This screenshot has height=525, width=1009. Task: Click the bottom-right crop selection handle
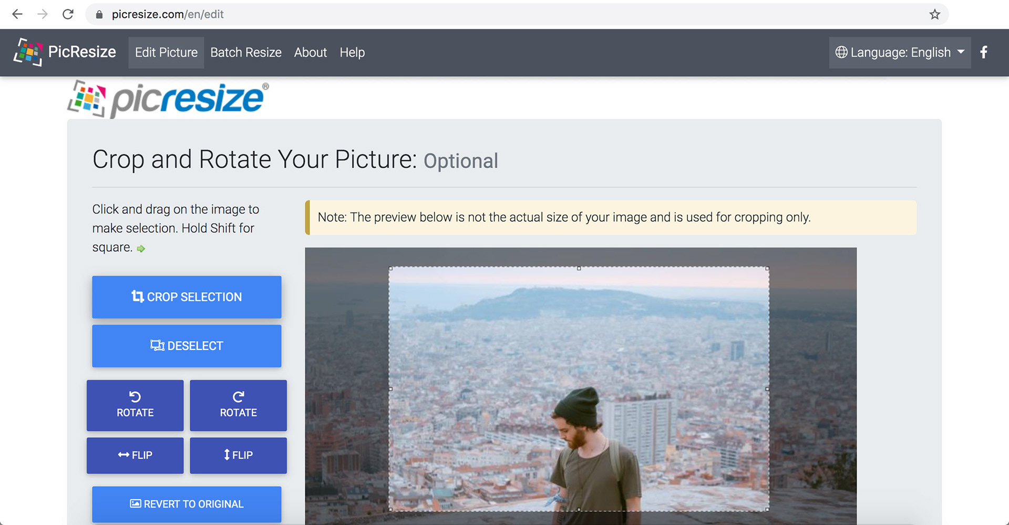(767, 509)
